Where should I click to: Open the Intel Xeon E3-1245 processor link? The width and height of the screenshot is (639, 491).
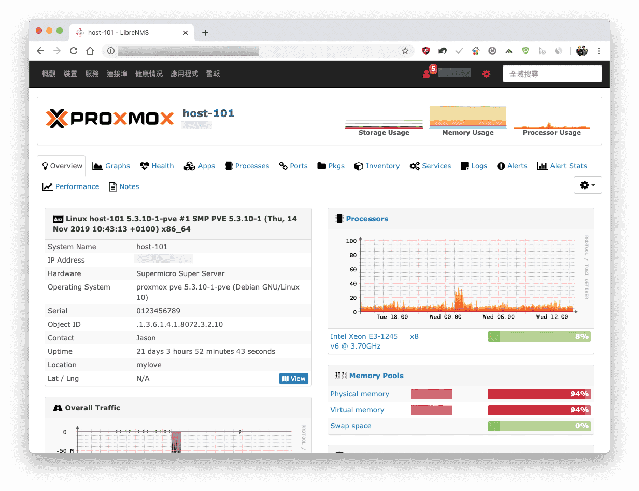tap(364, 341)
